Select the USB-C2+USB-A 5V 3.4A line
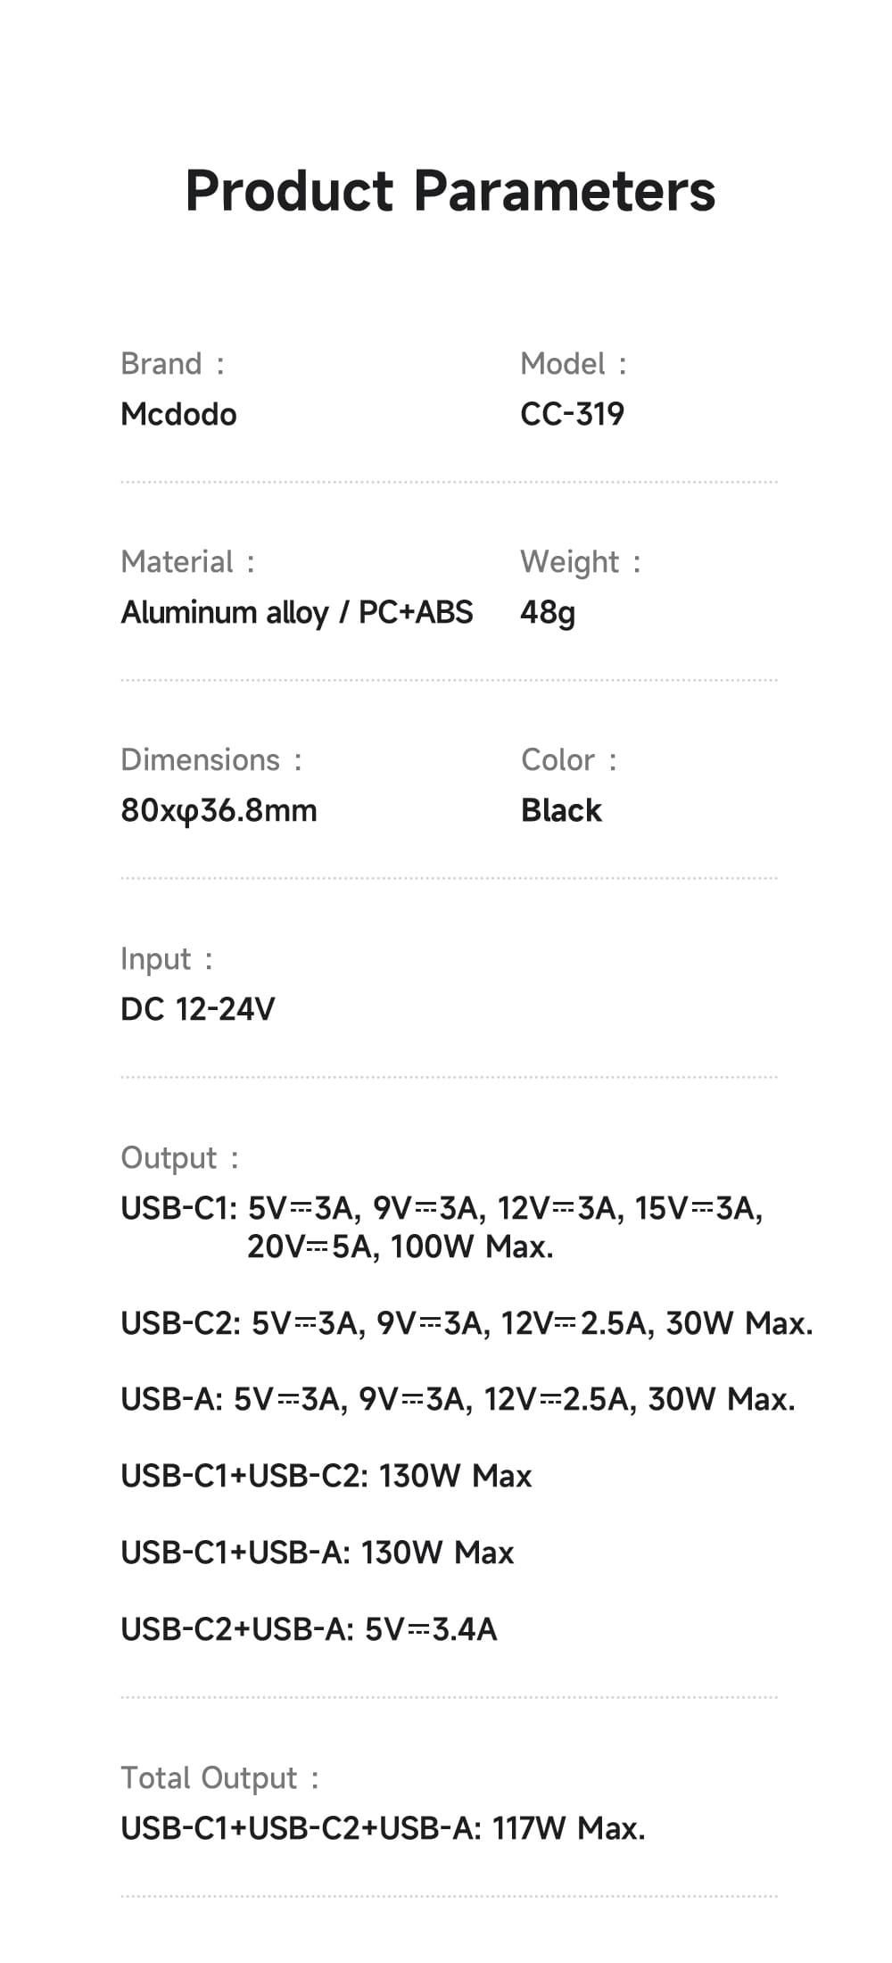Image resolution: width=892 pixels, height=1963 pixels. [x=309, y=1629]
